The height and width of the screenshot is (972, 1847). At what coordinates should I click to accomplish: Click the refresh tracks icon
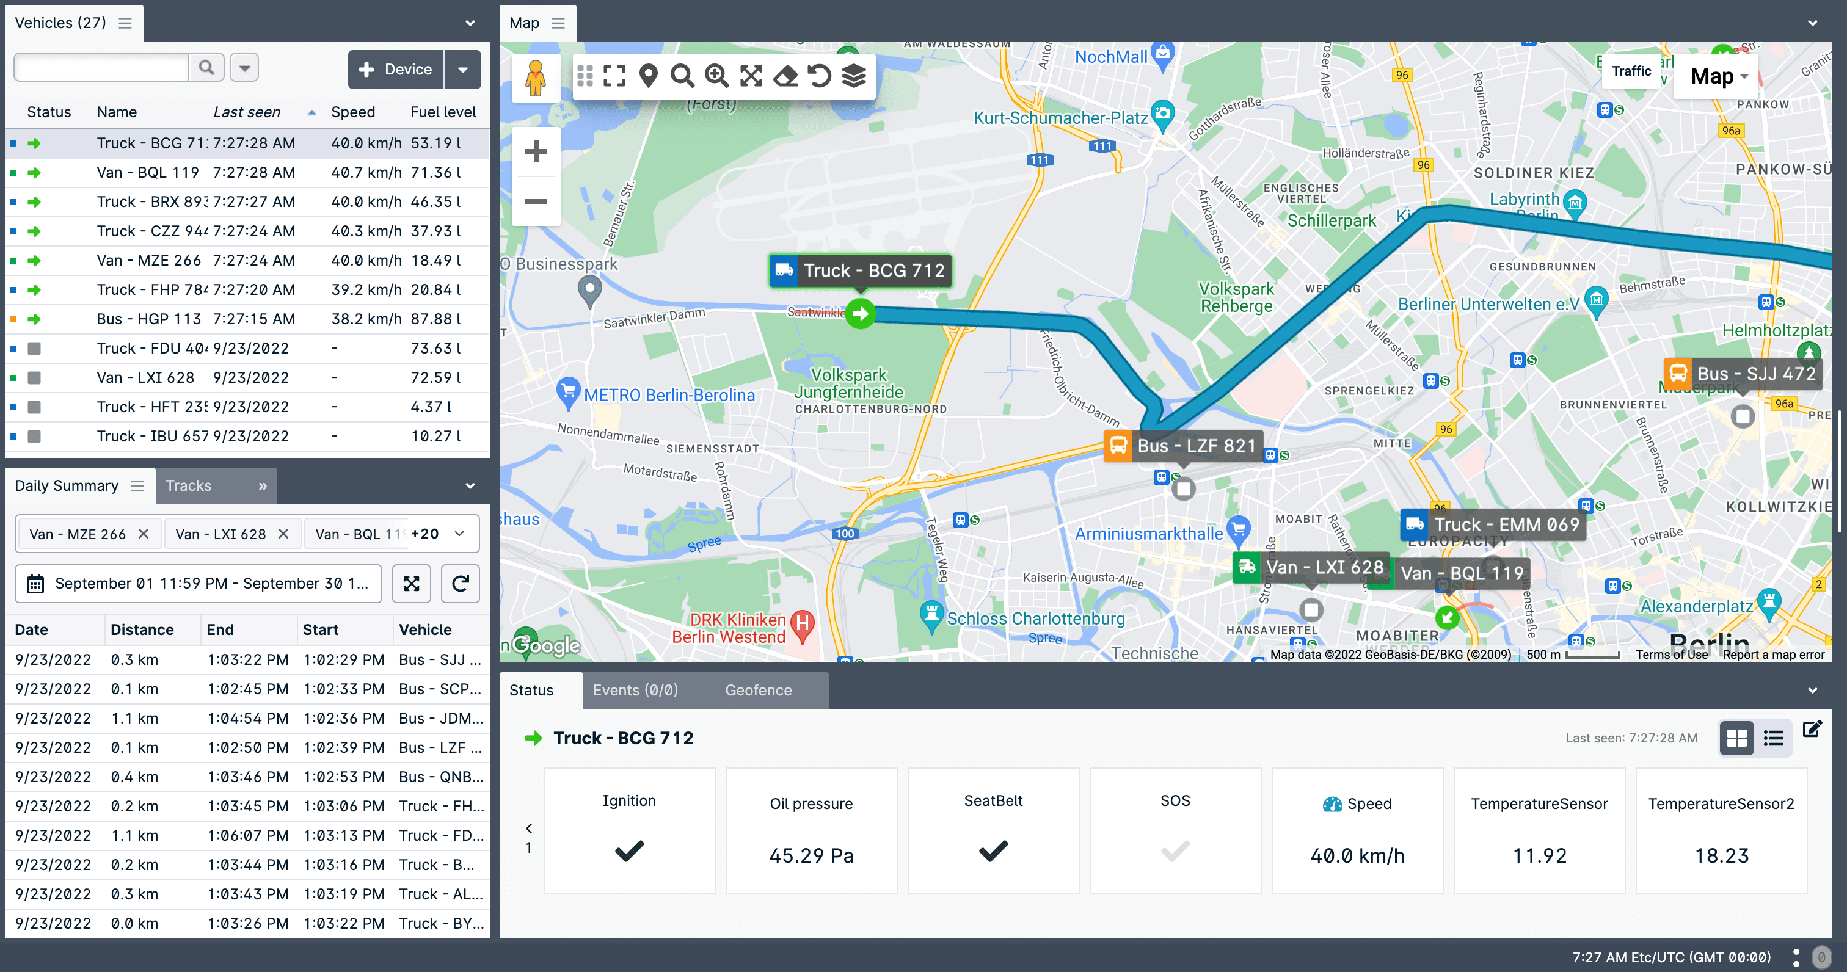click(461, 582)
